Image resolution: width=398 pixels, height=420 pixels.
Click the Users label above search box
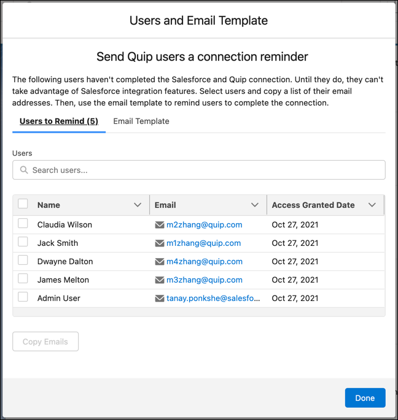[22, 153]
